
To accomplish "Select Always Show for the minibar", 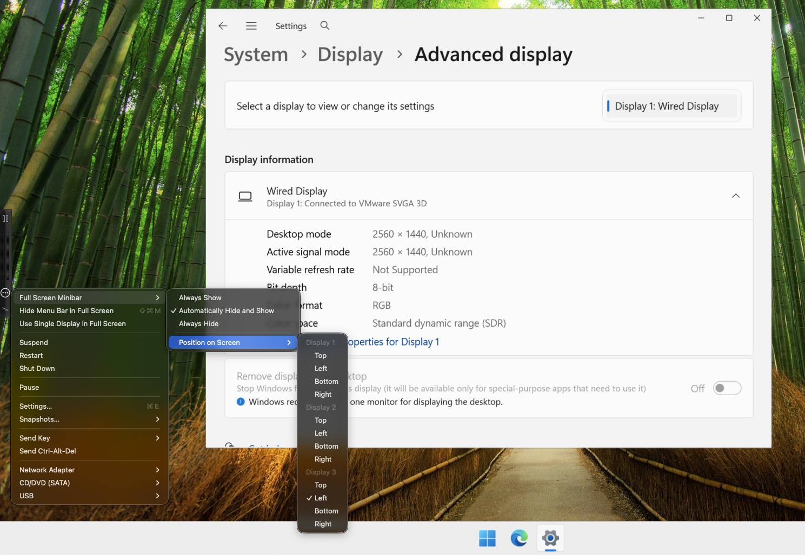I will pyautogui.click(x=200, y=297).
